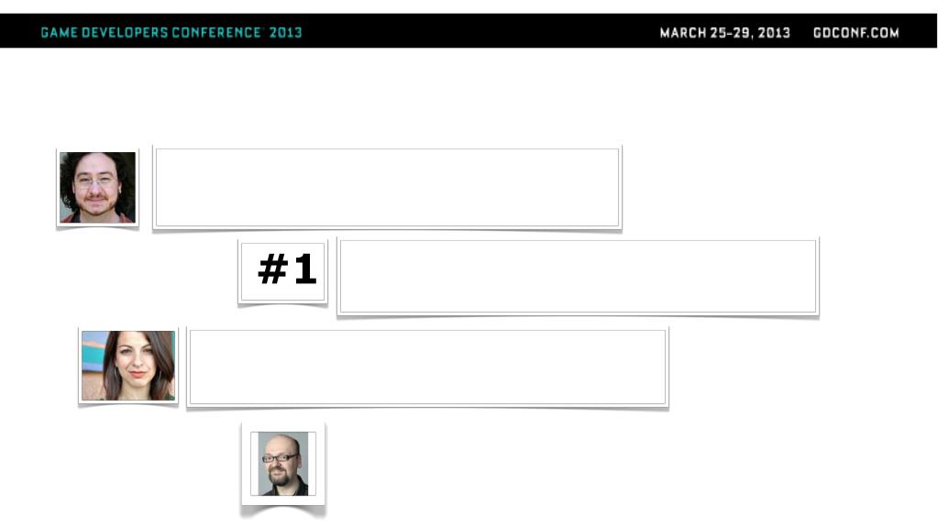Click the word GAME in the header
Viewport: 938px width, 527px height.
pos(57,33)
